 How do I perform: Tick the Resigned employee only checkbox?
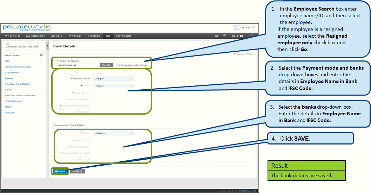pos(119,65)
